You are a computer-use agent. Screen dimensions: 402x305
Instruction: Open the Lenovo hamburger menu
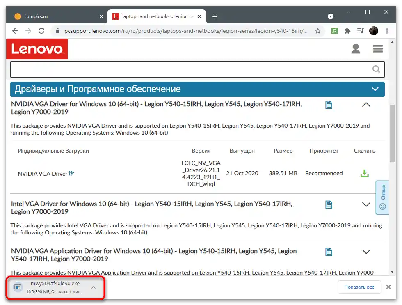tap(378, 49)
